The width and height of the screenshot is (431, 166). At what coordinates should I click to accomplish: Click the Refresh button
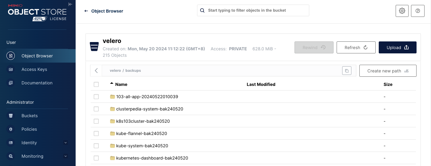coord(356,48)
